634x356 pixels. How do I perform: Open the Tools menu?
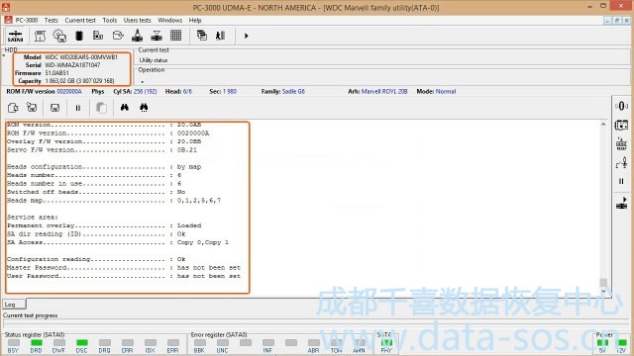[110, 20]
